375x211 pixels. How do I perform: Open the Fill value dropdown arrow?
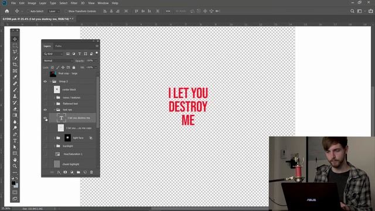[96, 67]
